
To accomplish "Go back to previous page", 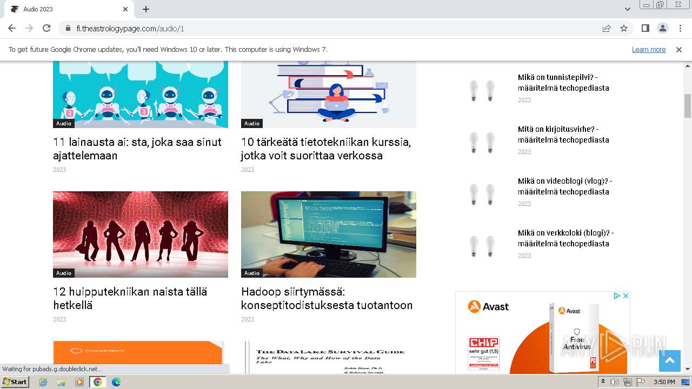I will coord(12,28).
